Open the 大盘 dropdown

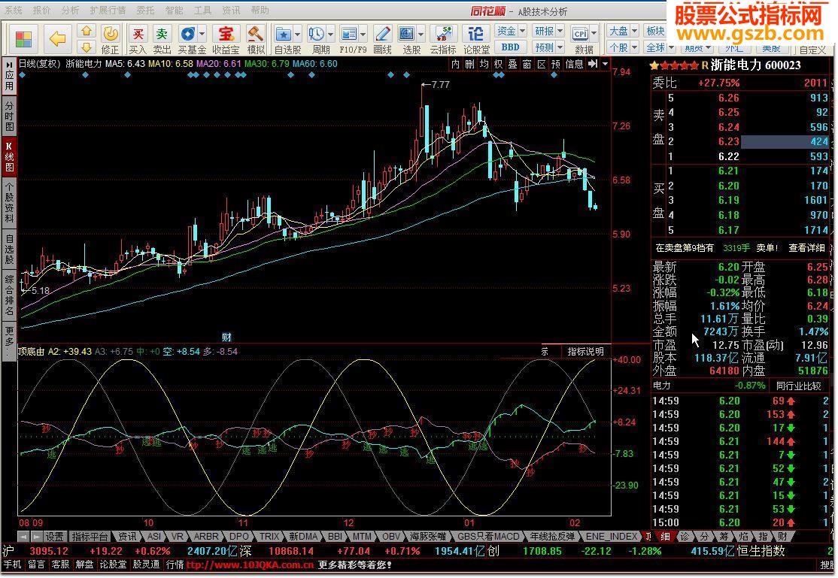(623, 31)
